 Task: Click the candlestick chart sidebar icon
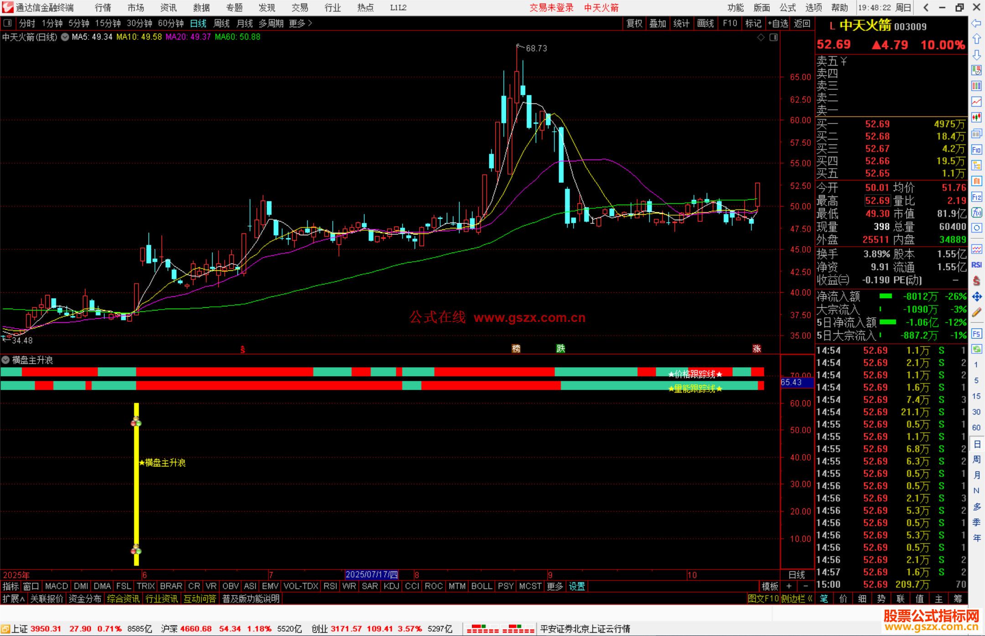976,118
